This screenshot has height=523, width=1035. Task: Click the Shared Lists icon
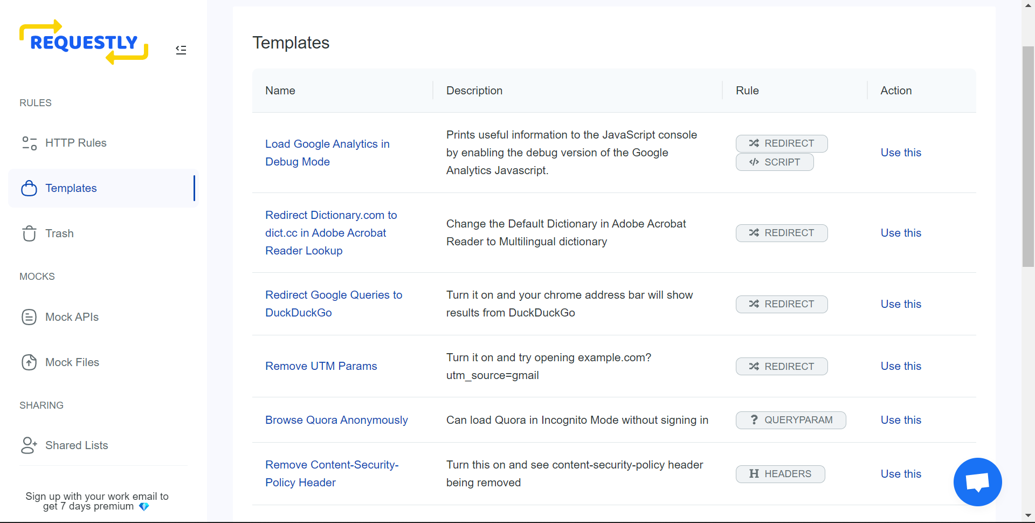(x=29, y=445)
